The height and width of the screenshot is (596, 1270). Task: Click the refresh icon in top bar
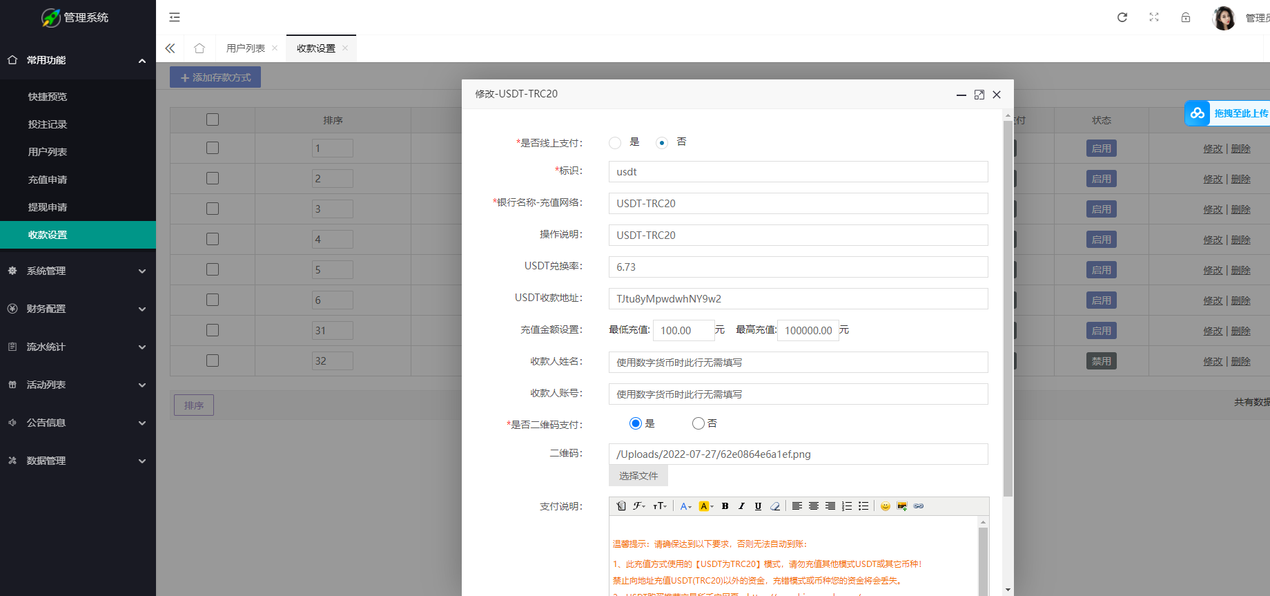[1122, 17]
